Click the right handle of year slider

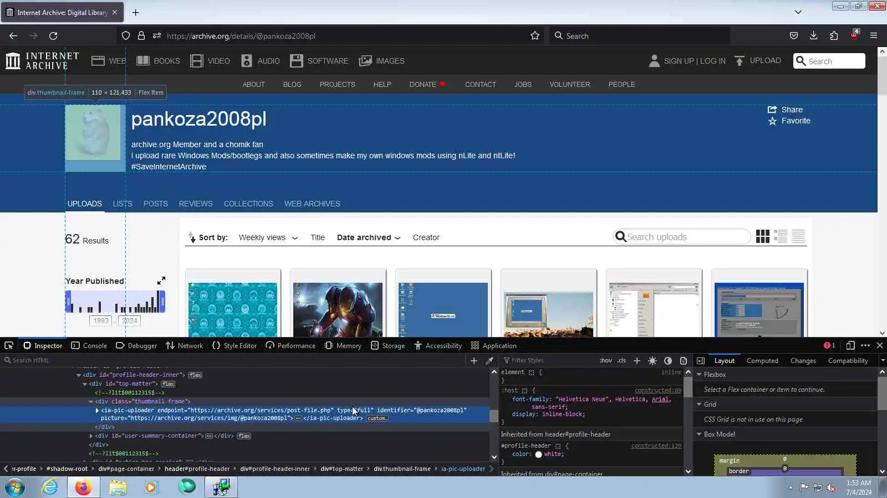coord(162,302)
